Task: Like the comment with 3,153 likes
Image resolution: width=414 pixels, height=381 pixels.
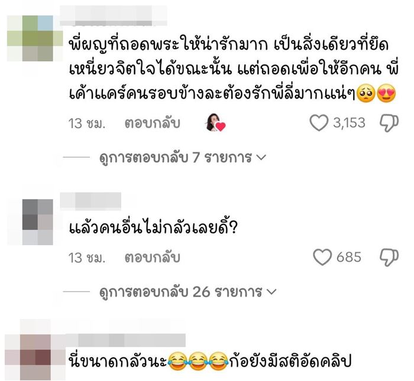Action: (319, 123)
